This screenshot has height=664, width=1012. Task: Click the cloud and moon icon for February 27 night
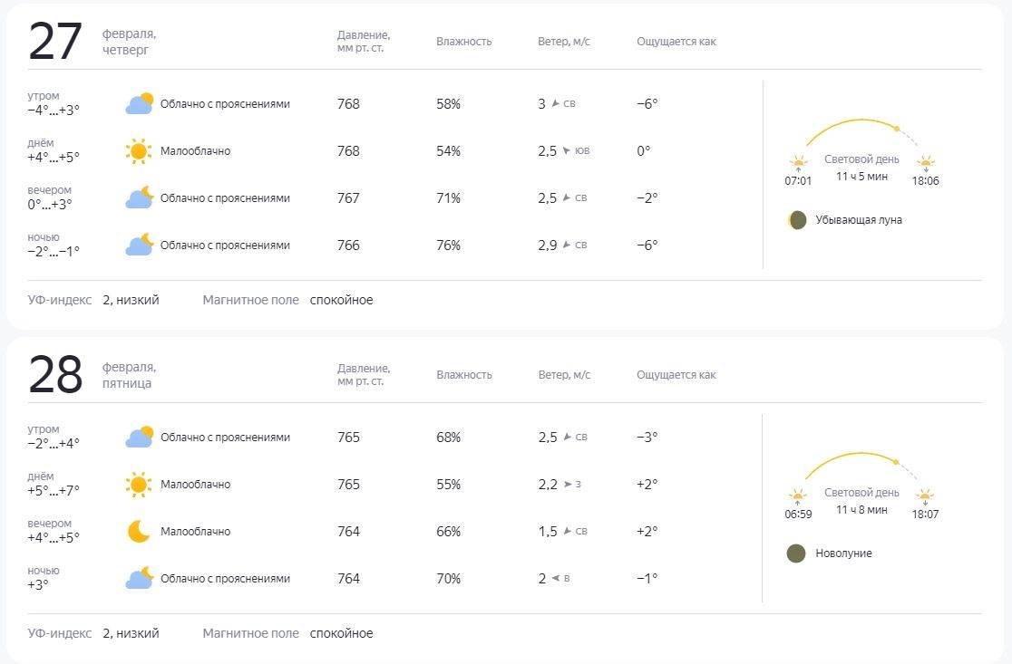coord(139,245)
